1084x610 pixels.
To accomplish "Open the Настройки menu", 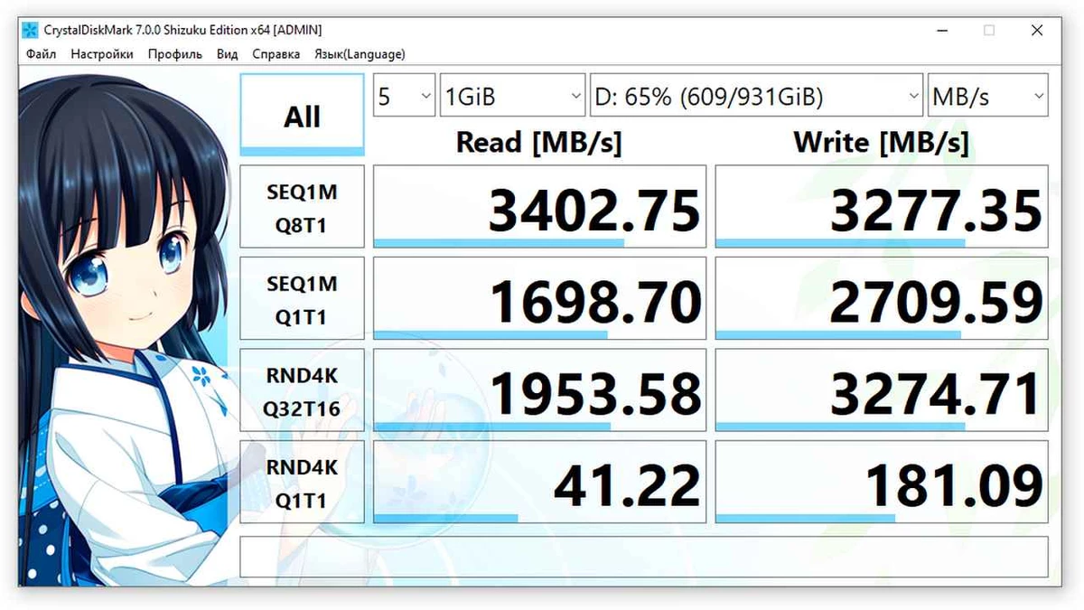I will tap(102, 54).
